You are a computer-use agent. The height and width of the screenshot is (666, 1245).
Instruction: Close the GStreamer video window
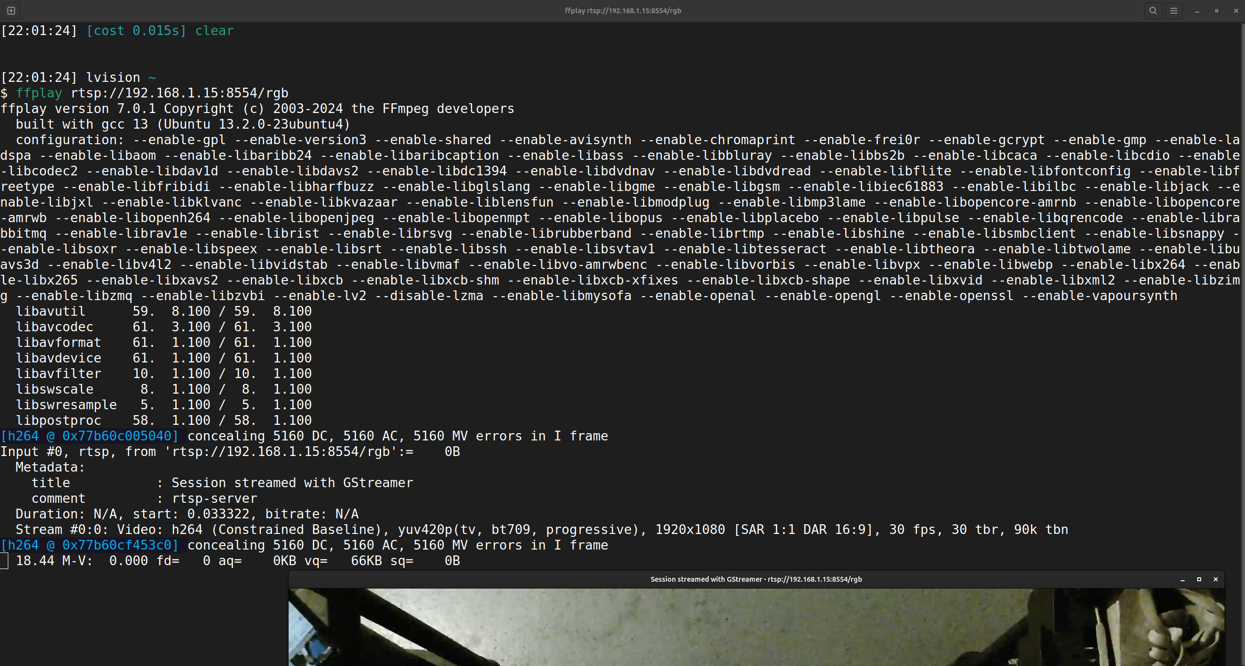click(1216, 579)
